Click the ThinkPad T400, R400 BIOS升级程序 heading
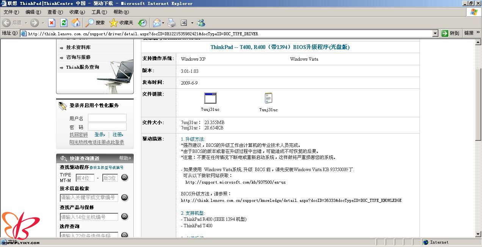Image resolution: width=482 pixels, height=247 pixels. (280, 47)
